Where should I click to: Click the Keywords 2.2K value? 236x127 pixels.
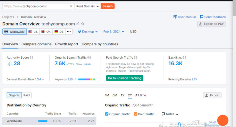tap(70, 79)
